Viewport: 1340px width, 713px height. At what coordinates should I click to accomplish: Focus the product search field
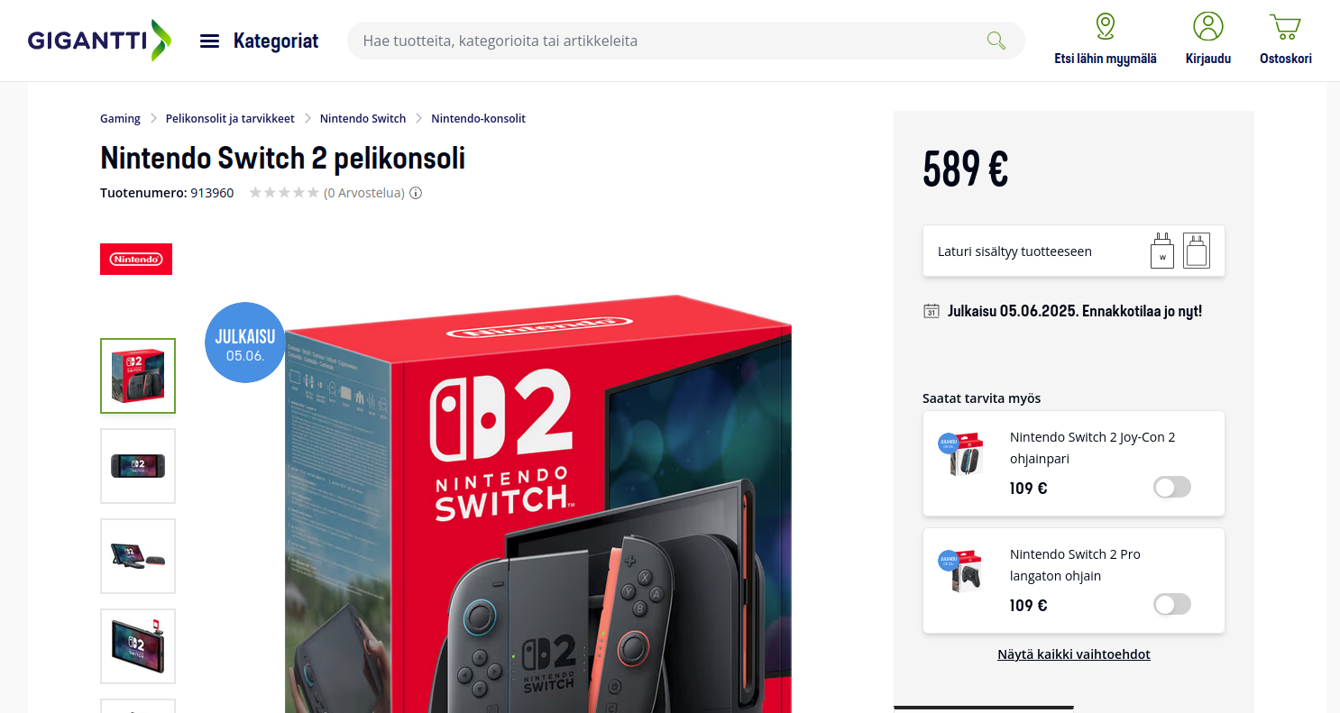coord(667,41)
